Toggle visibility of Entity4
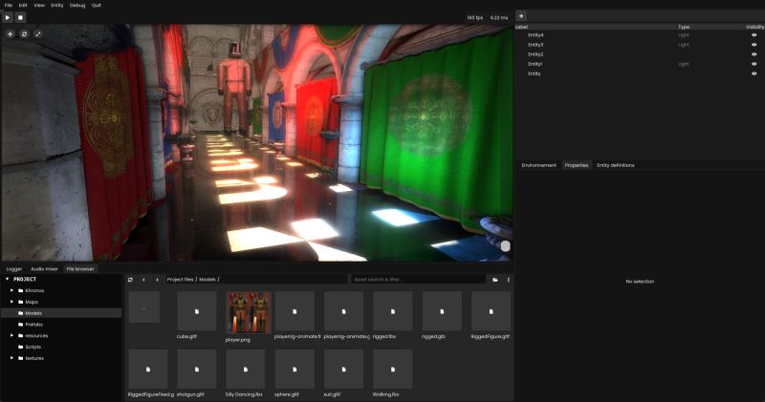The width and height of the screenshot is (765, 402). click(754, 35)
